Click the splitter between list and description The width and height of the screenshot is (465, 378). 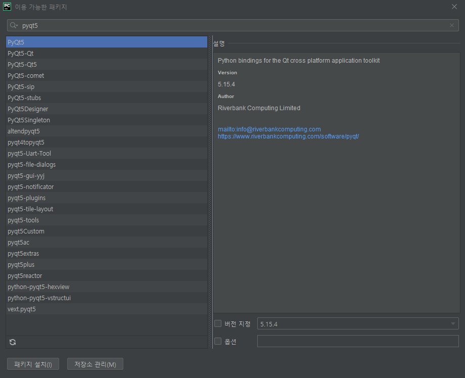[211, 192]
